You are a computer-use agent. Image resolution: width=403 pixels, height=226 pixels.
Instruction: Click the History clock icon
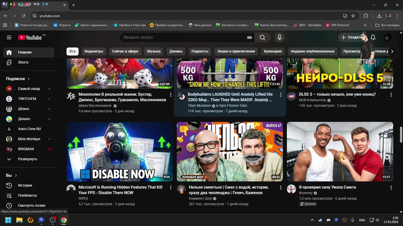tap(9, 185)
